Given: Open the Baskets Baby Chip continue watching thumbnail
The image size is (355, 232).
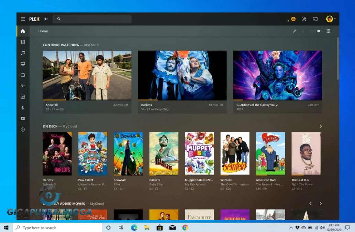Looking at the screenshot, I should [x=182, y=75].
